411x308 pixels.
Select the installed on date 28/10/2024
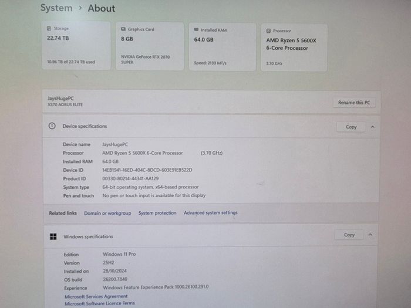coord(115,271)
